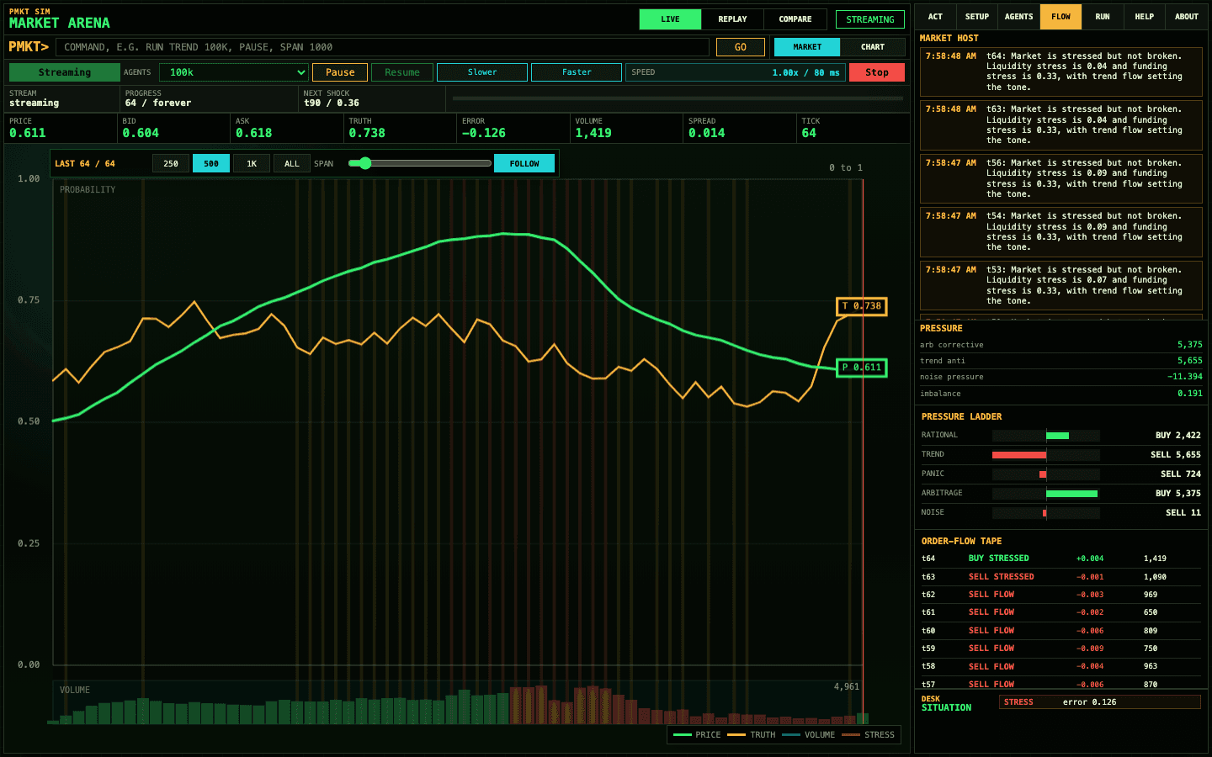This screenshot has height=757, width=1212.
Task: Select the t56 market host message
Action: coord(1061,178)
